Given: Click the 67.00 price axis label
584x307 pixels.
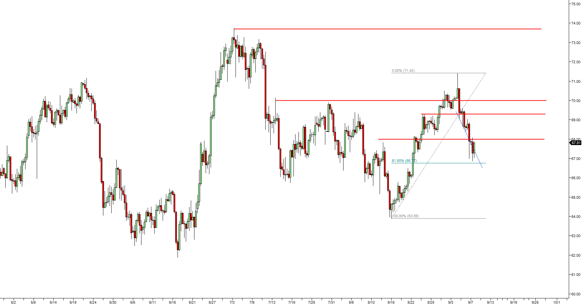Looking at the screenshot, I should 576,159.
